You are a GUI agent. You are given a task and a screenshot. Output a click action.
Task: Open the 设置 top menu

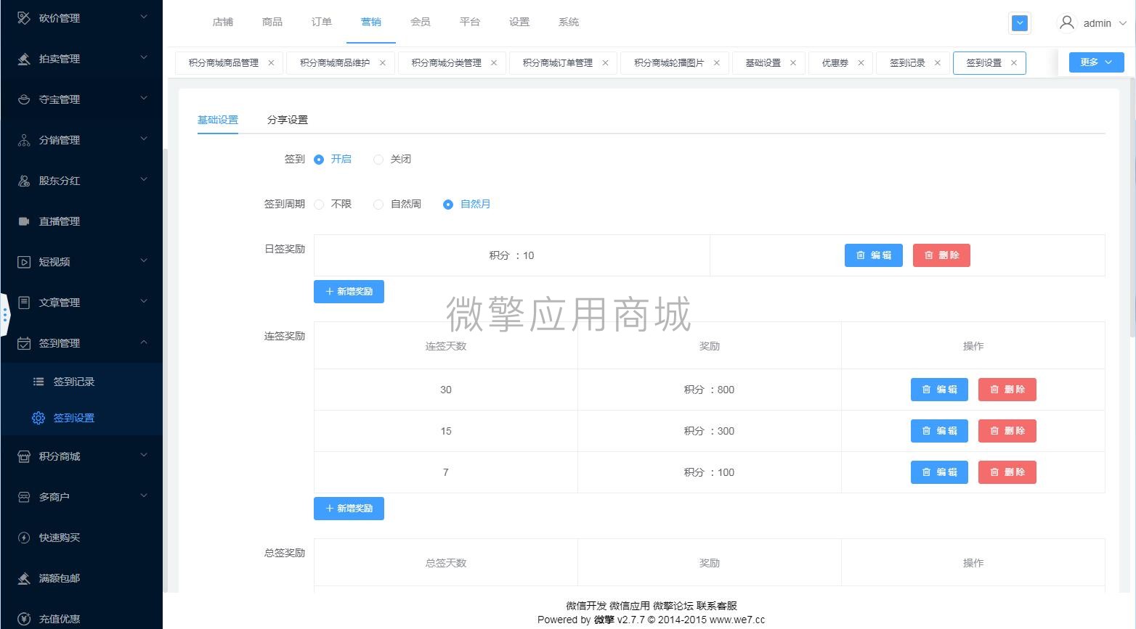pos(519,22)
